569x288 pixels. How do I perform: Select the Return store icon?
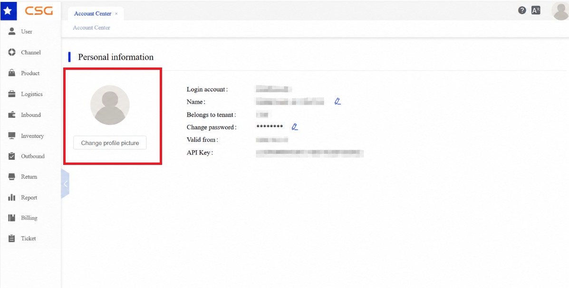11,177
